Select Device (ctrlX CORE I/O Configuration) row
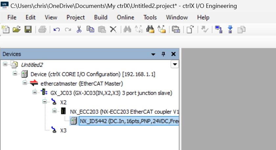Image resolution: width=276 pixels, height=150 pixels. point(93,74)
